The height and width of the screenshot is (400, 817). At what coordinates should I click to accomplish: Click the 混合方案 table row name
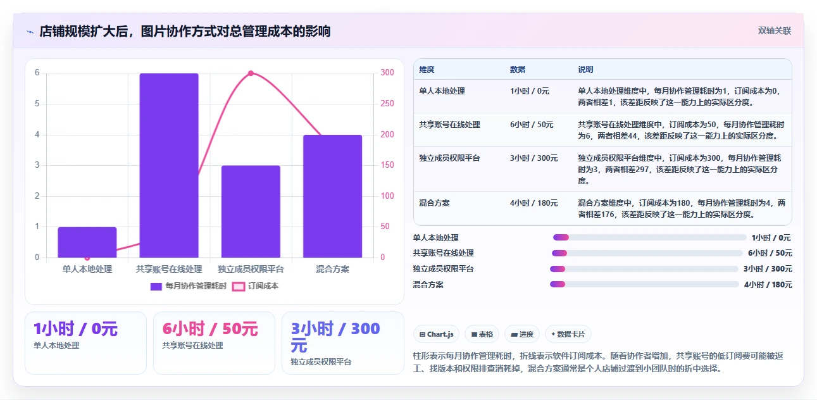click(434, 203)
